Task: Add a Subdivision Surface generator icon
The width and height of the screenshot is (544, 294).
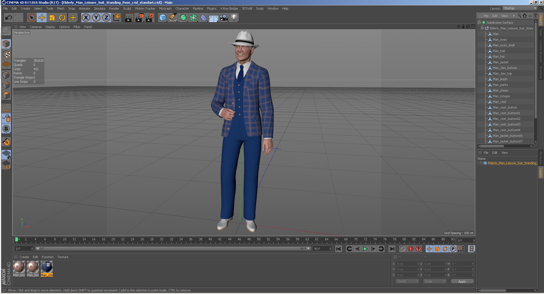Action: (x=183, y=18)
